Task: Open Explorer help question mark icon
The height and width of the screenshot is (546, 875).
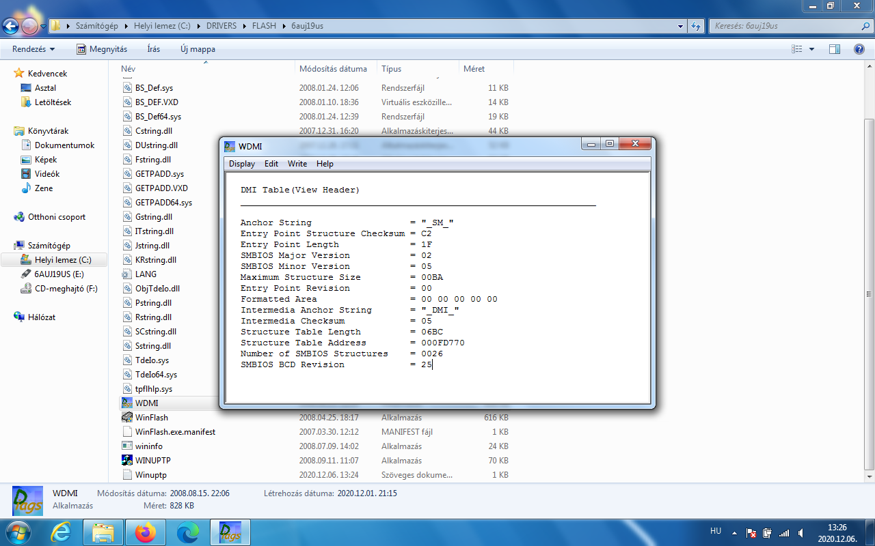Action: tap(859, 49)
